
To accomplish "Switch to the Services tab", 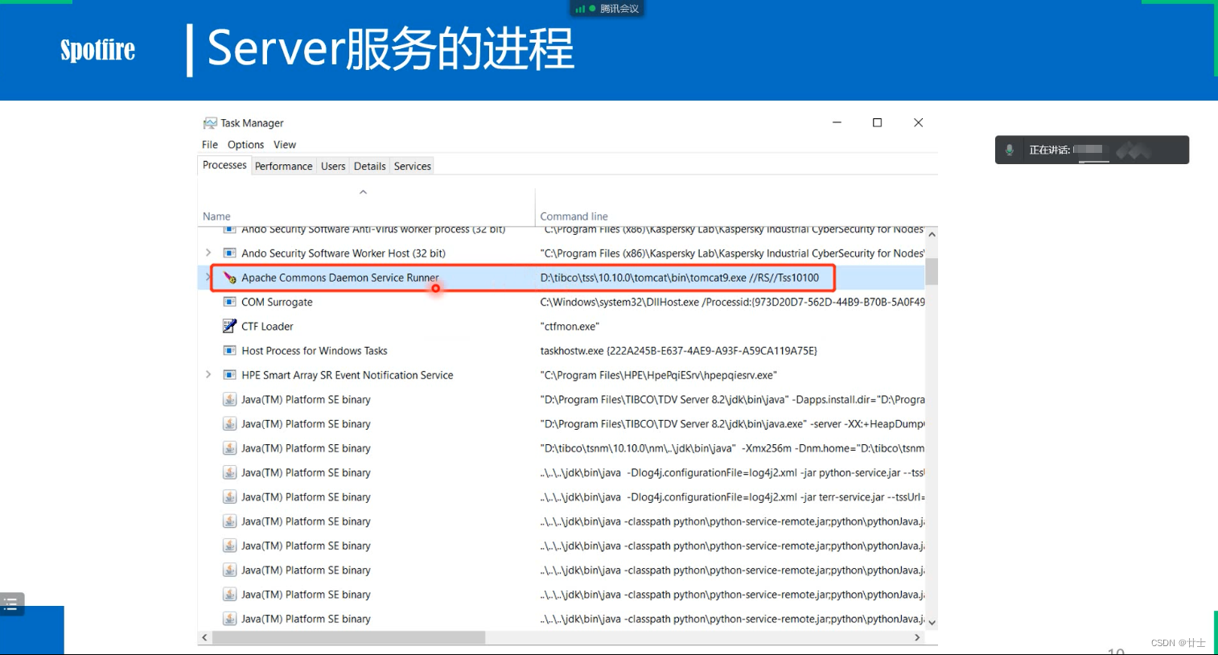I will (x=413, y=166).
